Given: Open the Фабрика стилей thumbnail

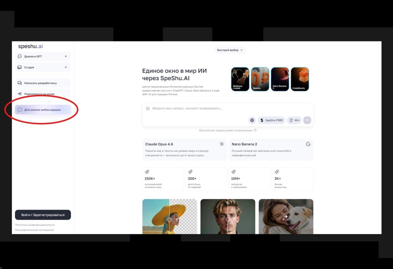Looking at the screenshot, I should (240, 79).
